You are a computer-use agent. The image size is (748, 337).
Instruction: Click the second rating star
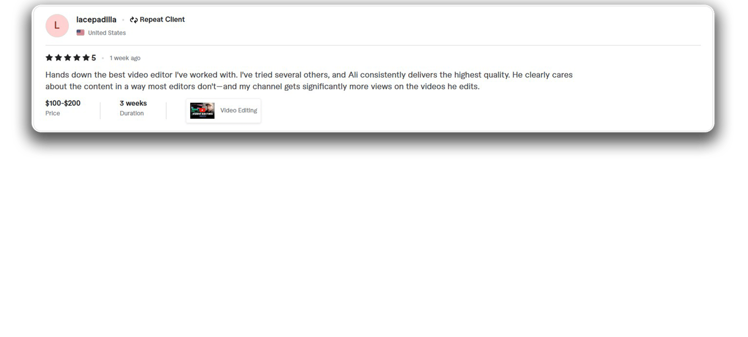point(59,58)
